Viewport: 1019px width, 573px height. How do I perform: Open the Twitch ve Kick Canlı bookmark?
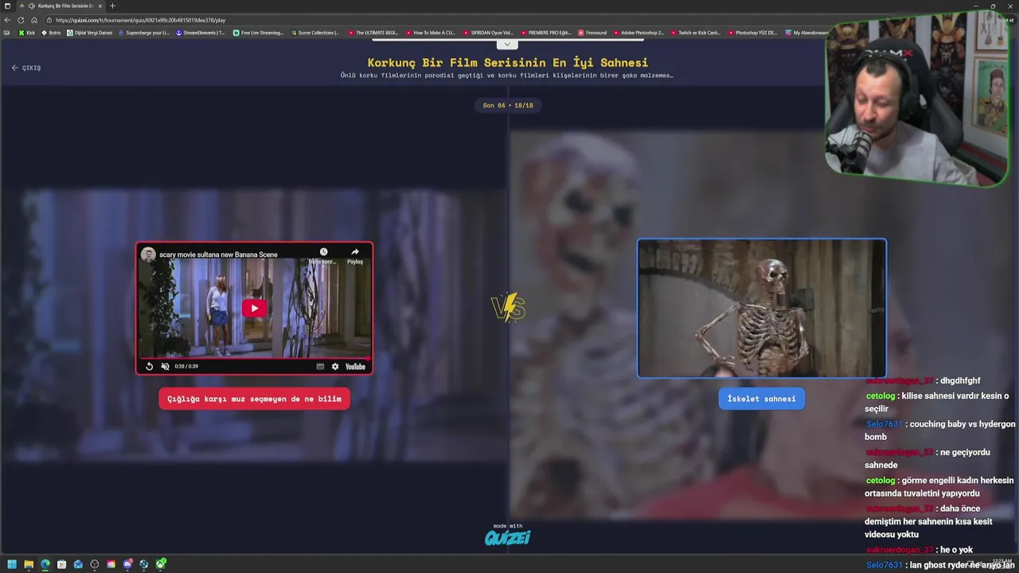pos(695,33)
